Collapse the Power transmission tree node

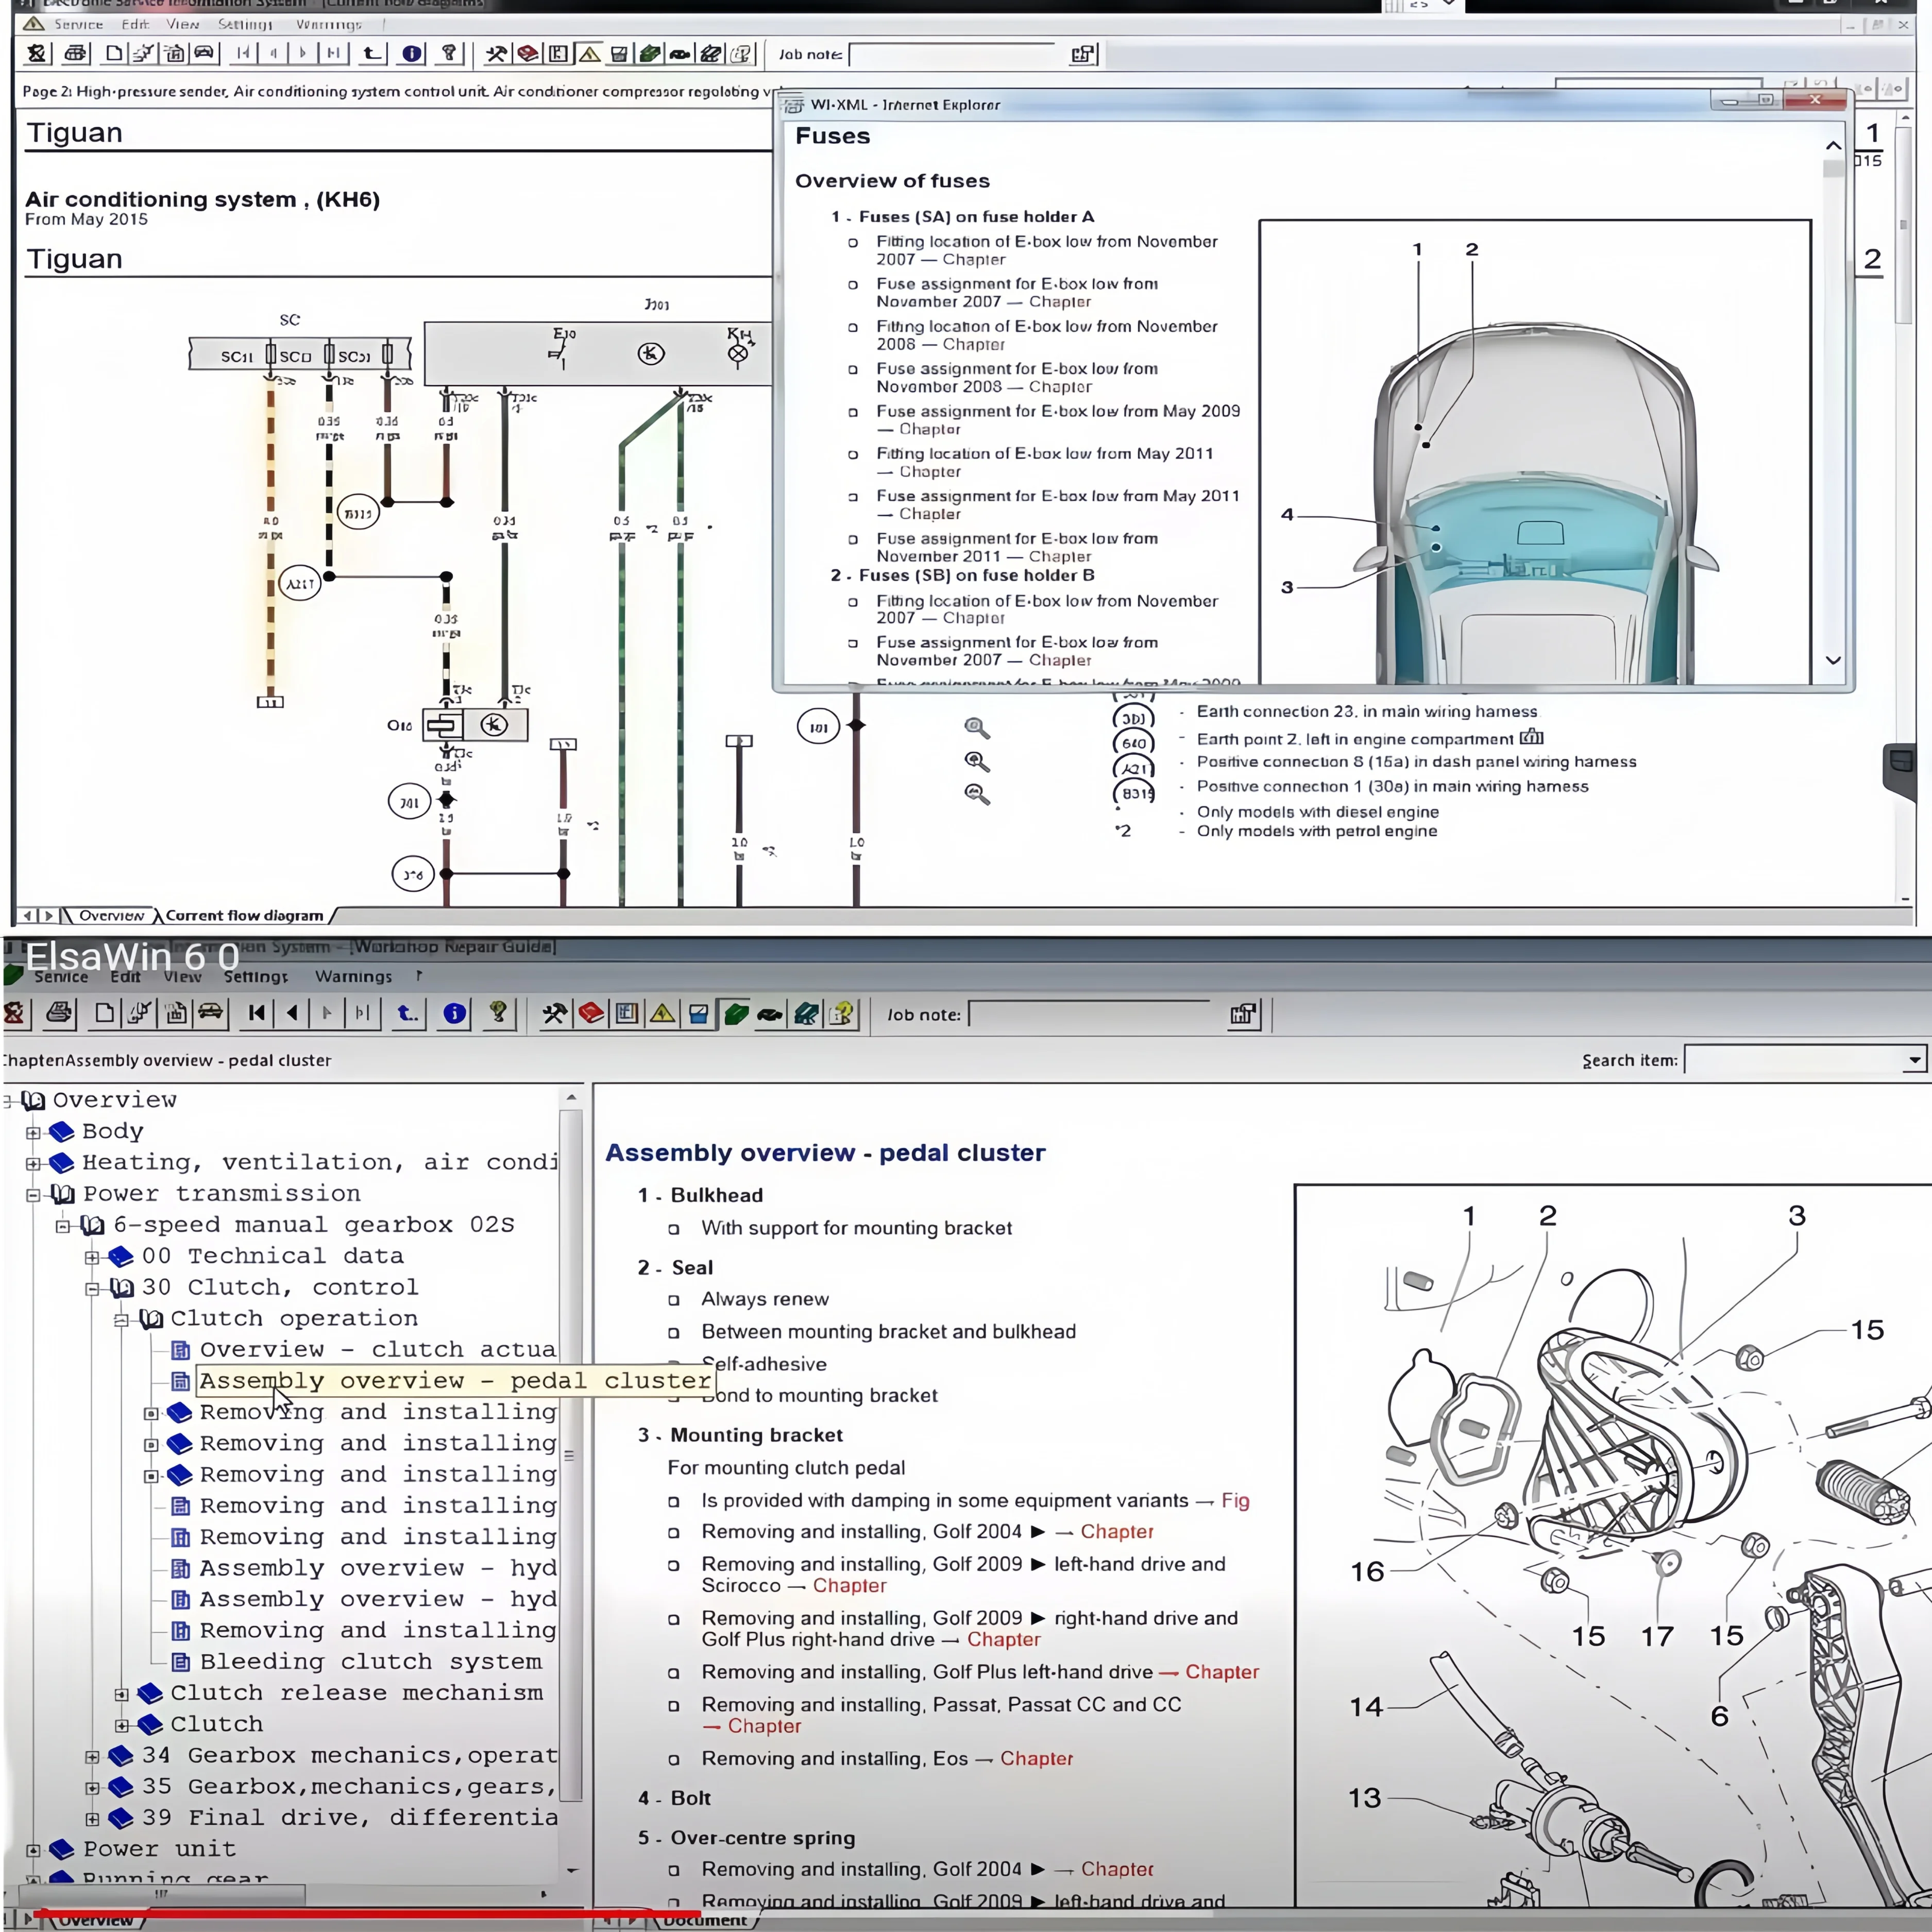pos(33,1194)
